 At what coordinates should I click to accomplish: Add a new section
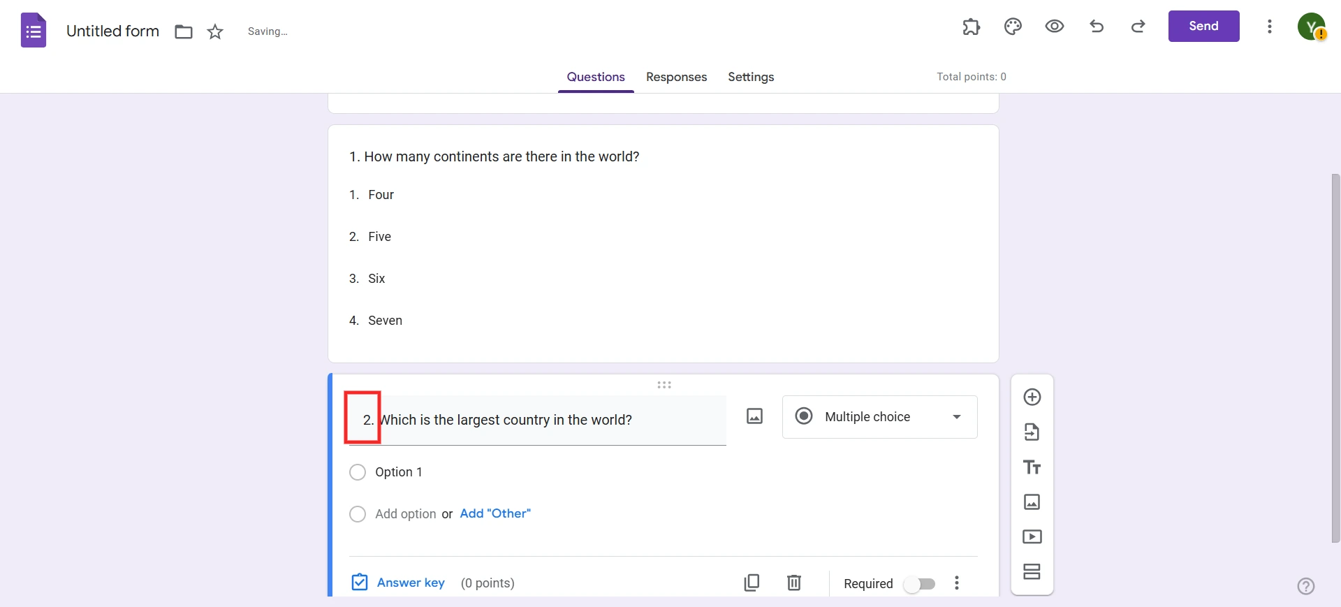pyautogui.click(x=1032, y=572)
